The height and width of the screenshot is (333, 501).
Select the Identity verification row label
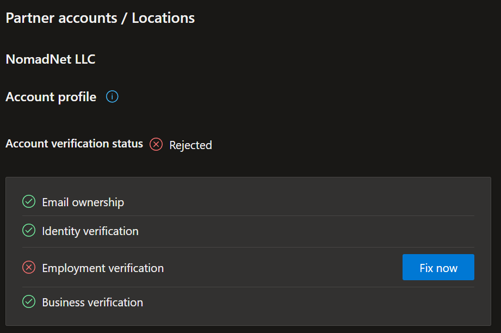pos(90,231)
